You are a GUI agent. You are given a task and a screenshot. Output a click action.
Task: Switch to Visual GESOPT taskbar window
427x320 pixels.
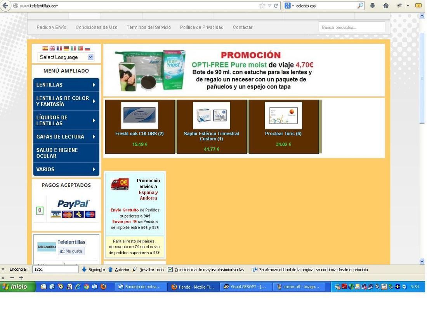[246, 287]
